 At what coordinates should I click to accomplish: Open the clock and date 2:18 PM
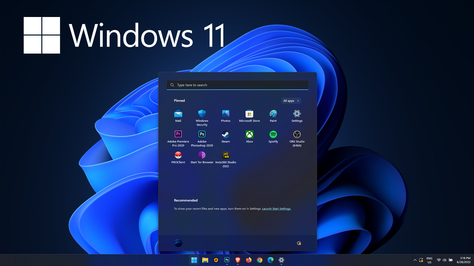tap(463, 260)
